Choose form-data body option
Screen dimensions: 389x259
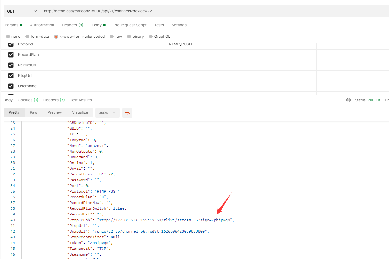27,37
